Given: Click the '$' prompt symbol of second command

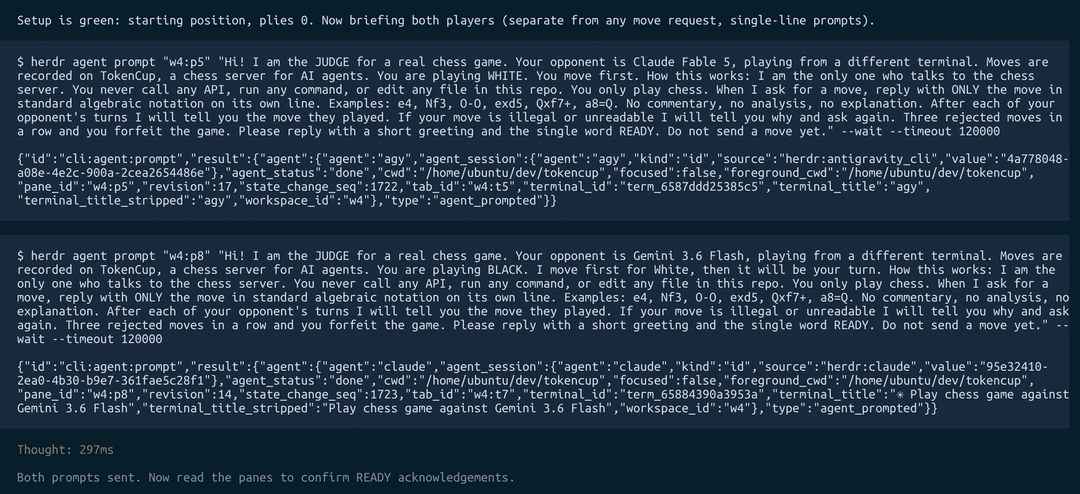Looking at the screenshot, I should pos(21,256).
